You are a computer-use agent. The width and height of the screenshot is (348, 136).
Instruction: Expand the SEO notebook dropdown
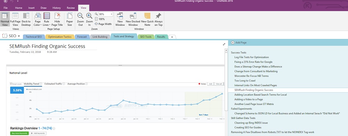(19, 36)
